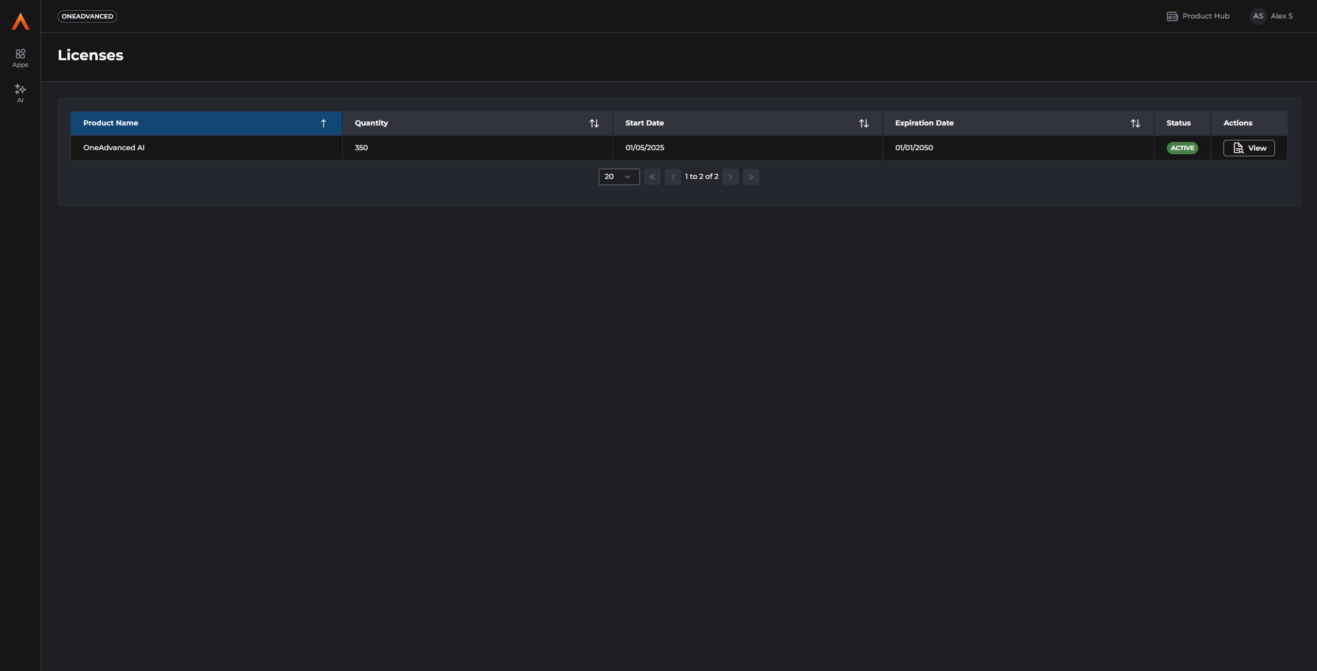
Task: Open the Product Hub link
Action: [x=1198, y=16]
